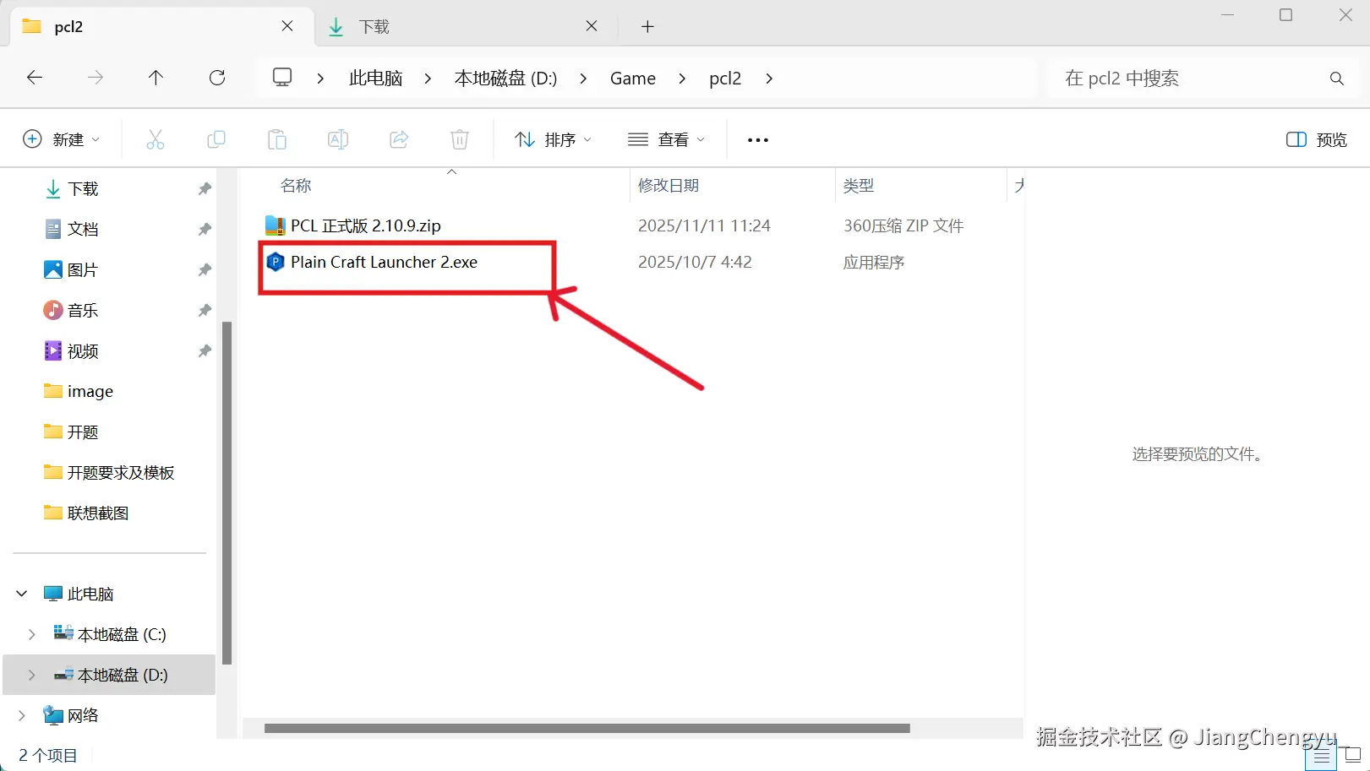Click the Plain Craft Launcher 2 icon

276,262
